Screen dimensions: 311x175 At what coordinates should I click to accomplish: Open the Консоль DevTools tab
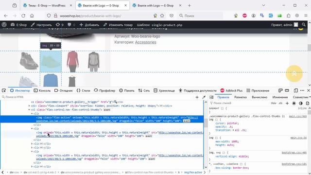[x=42, y=90]
